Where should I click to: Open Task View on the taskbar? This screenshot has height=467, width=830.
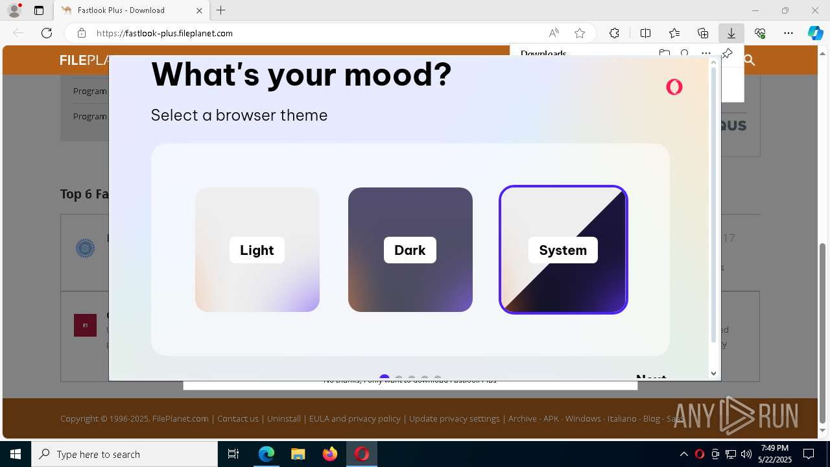click(233, 454)
